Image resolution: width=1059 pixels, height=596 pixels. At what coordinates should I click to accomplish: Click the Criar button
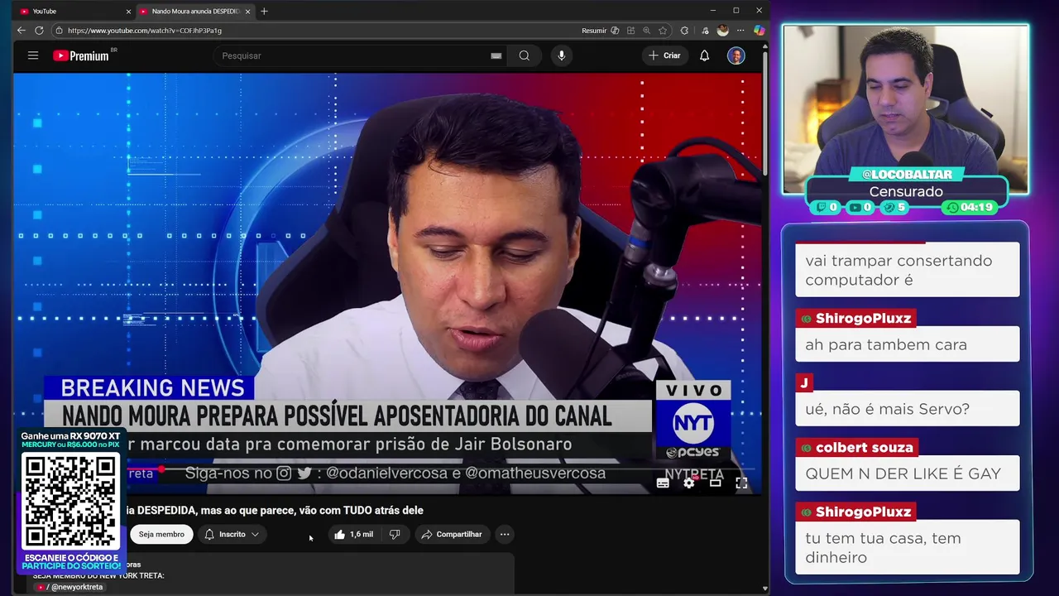coord(664,55)
